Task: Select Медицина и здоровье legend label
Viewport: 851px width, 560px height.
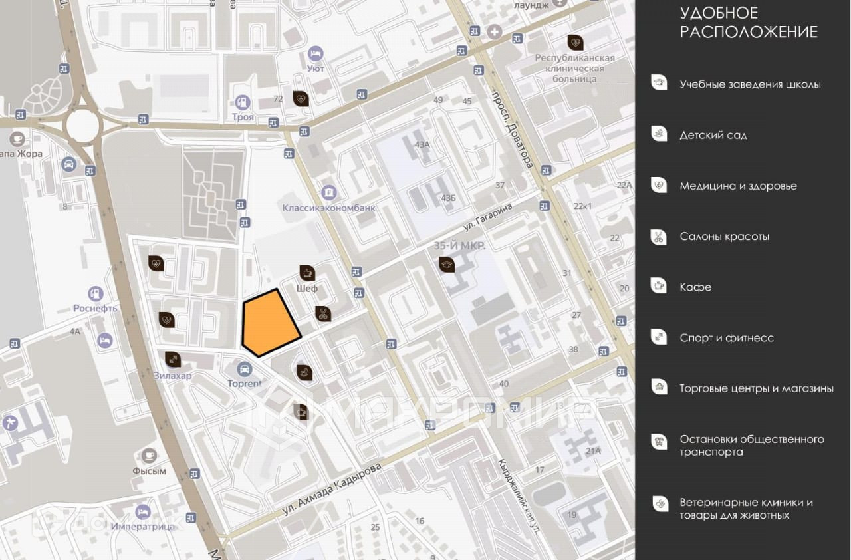Action: pos(738,186)
